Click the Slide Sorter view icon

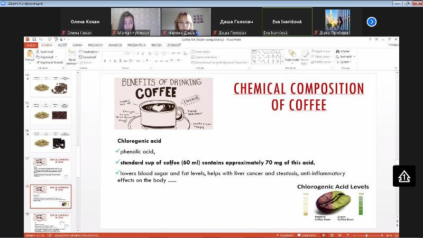332,235
